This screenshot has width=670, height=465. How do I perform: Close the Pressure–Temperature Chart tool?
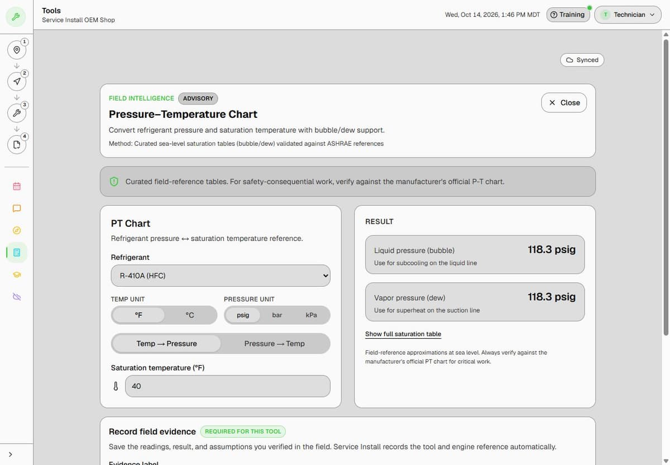coord(564,103)
